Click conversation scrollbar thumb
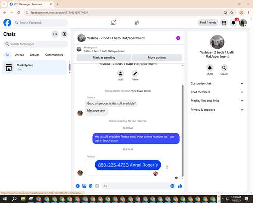 [182, 131]
